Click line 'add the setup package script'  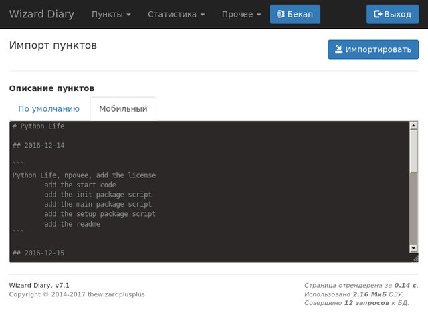click(x=100, y=214)
